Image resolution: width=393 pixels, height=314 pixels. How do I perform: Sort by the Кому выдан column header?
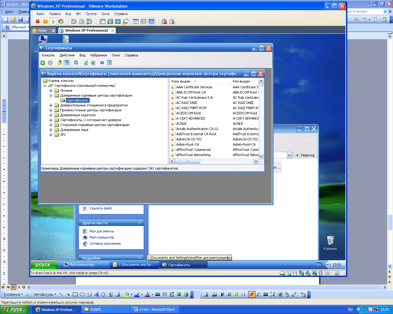pyautogui.click(x=200, y=81)
